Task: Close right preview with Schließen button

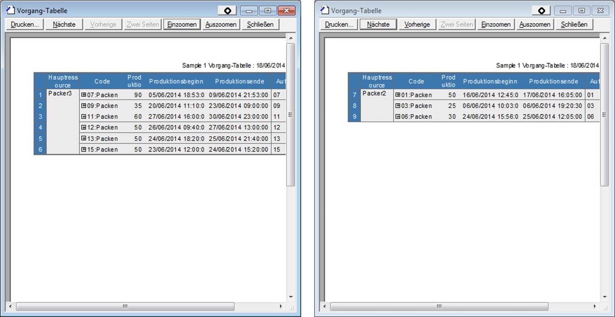Action: point(574,24)
